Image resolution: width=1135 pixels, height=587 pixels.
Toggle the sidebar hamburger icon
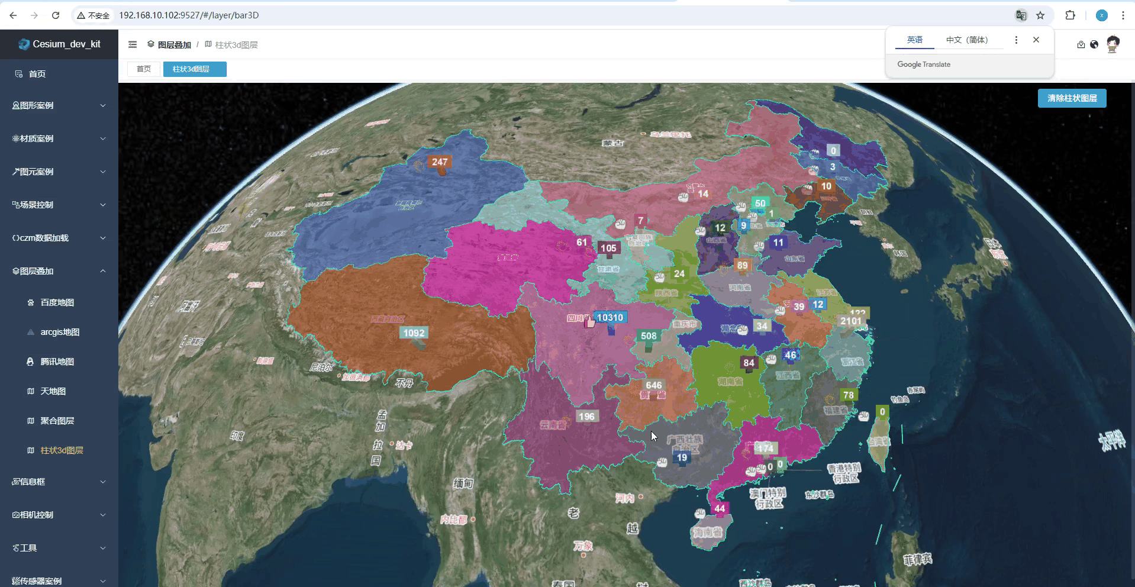[133, 44]
